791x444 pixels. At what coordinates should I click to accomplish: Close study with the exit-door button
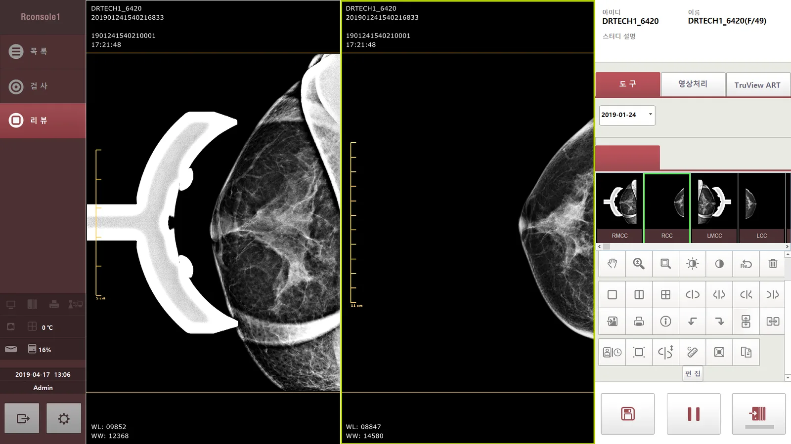(759, 414)
